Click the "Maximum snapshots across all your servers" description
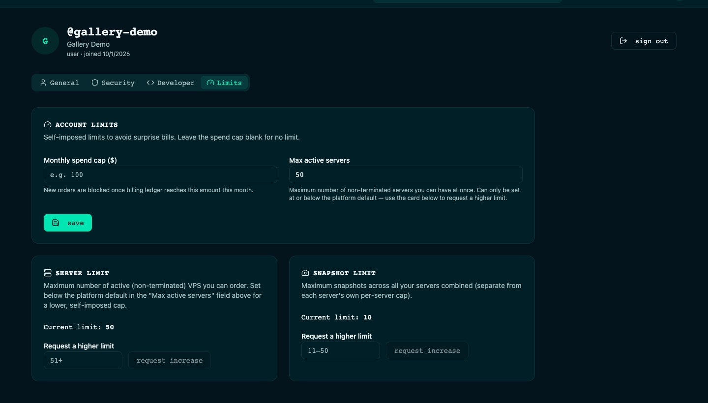708x403 pixels. [x=412, y=290]
